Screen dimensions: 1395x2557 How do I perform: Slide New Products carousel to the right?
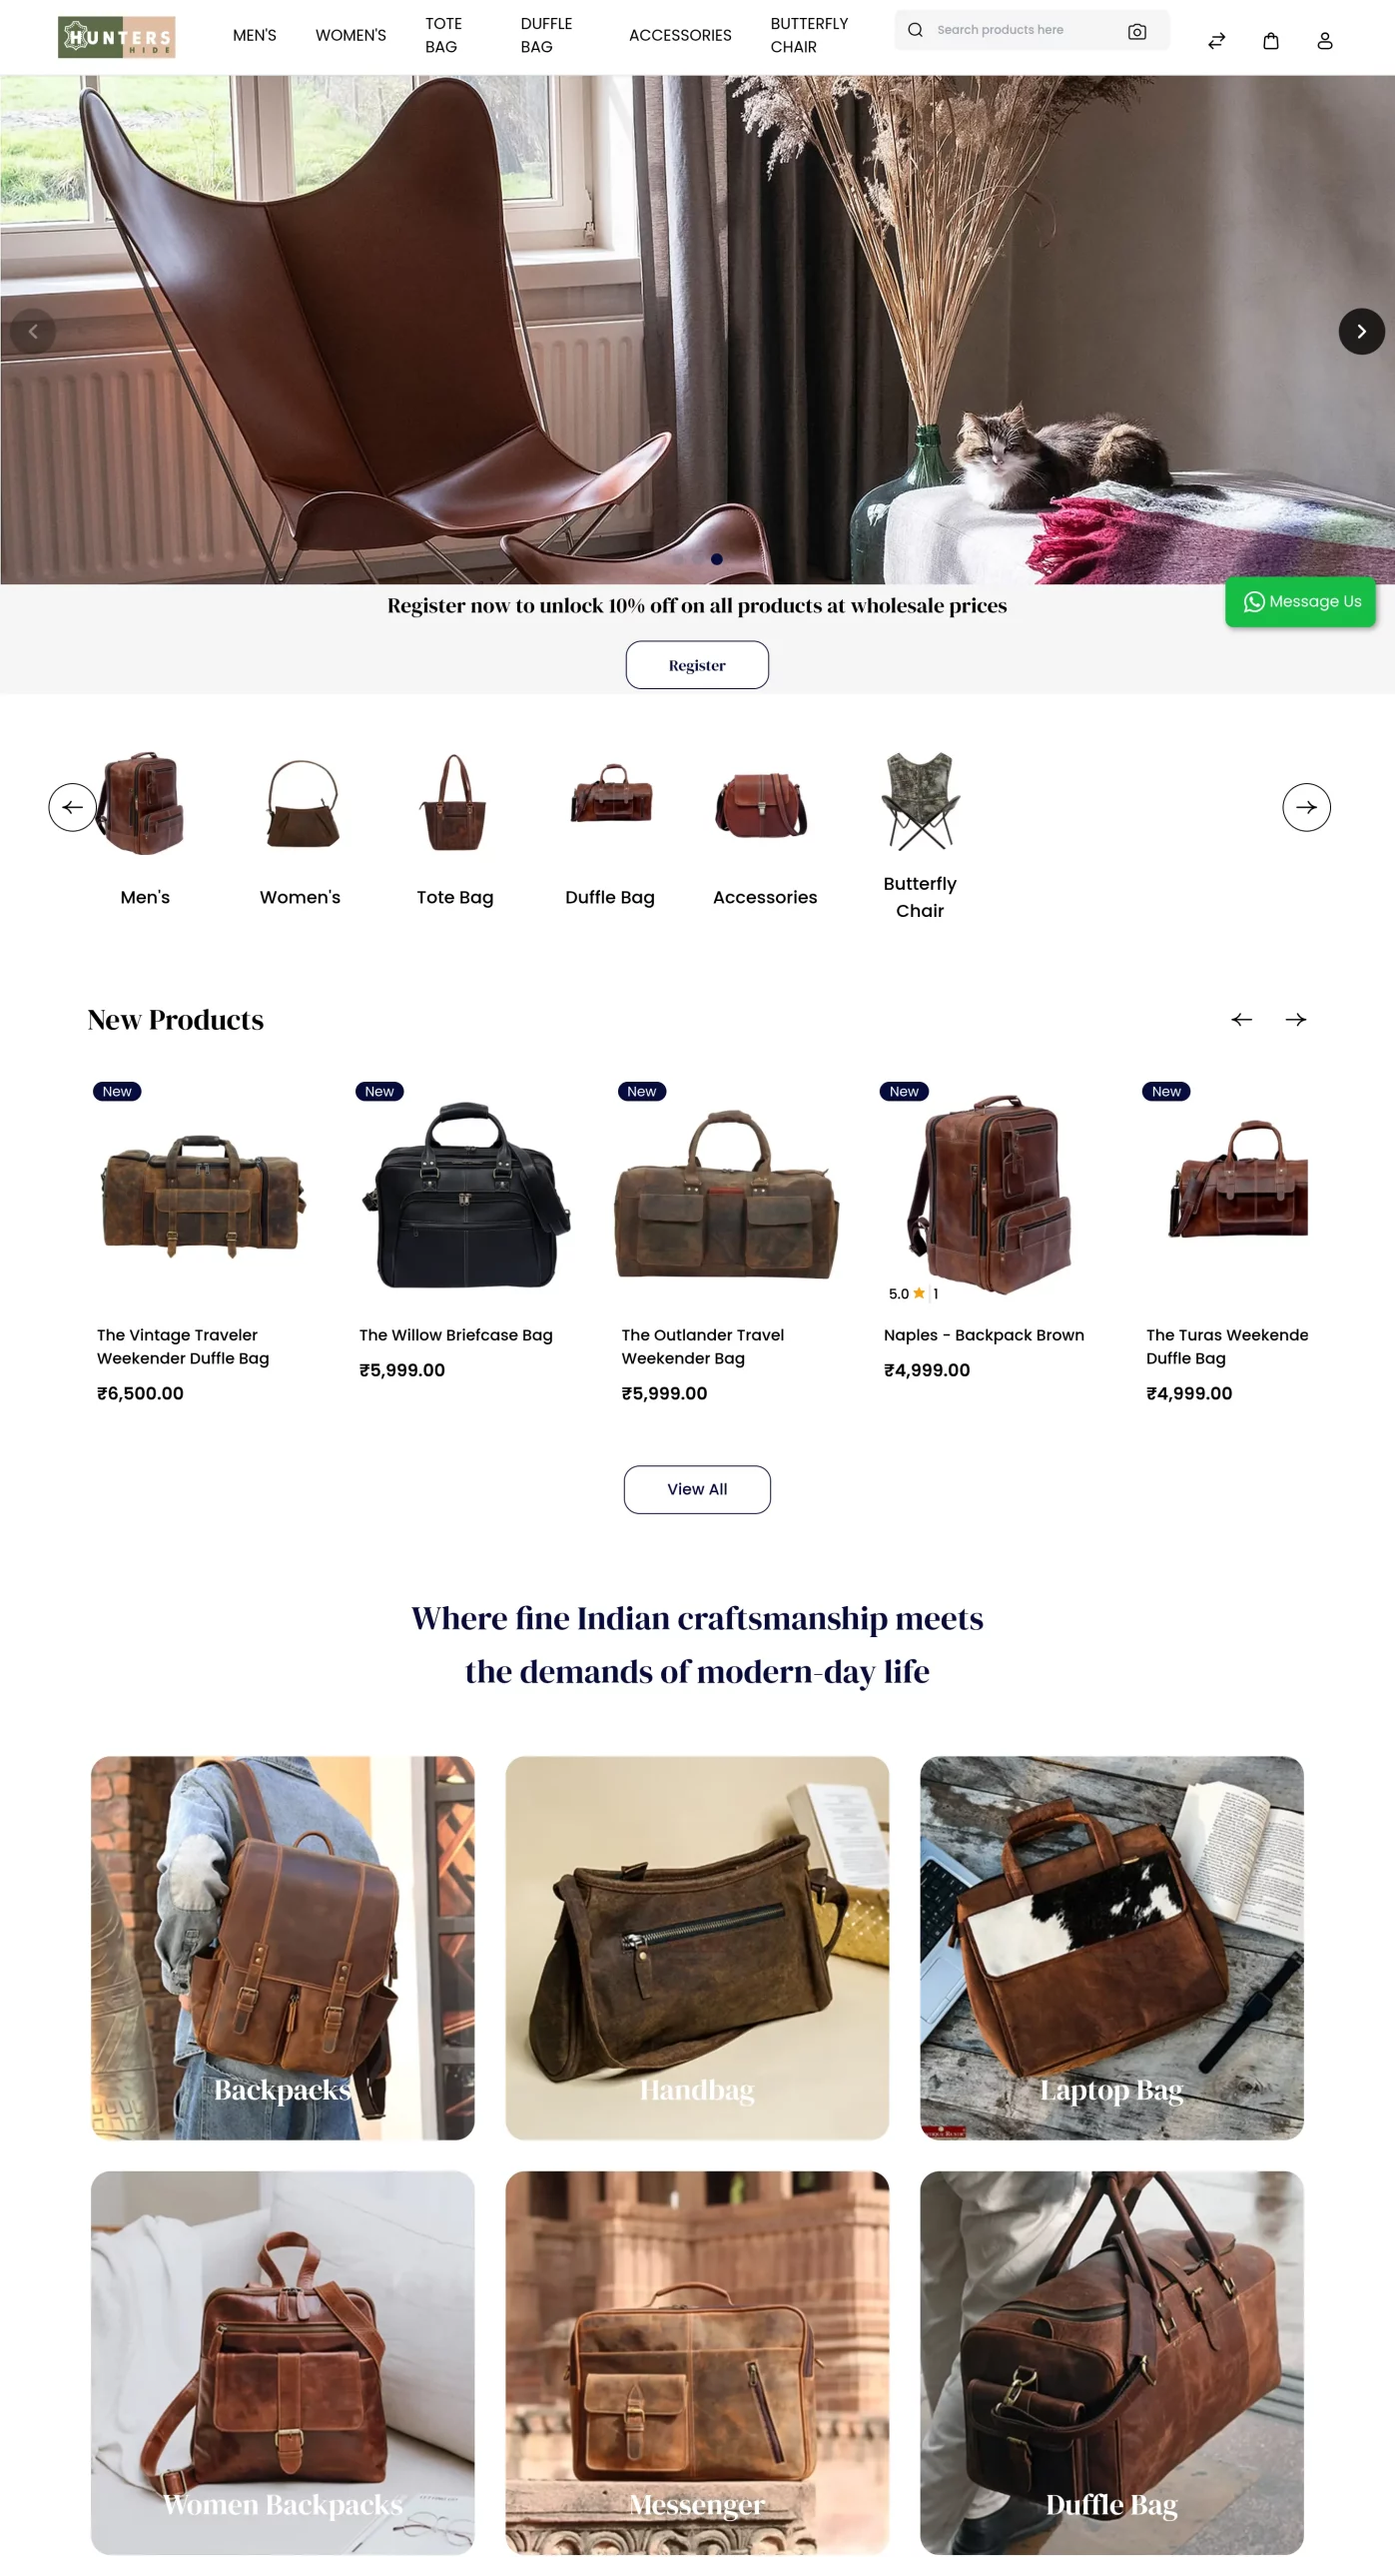[1295, 1019]
